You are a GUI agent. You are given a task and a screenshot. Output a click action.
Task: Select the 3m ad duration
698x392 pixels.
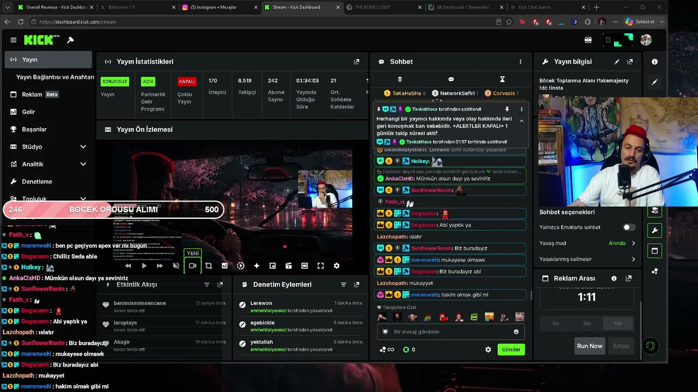click(587, 323)
